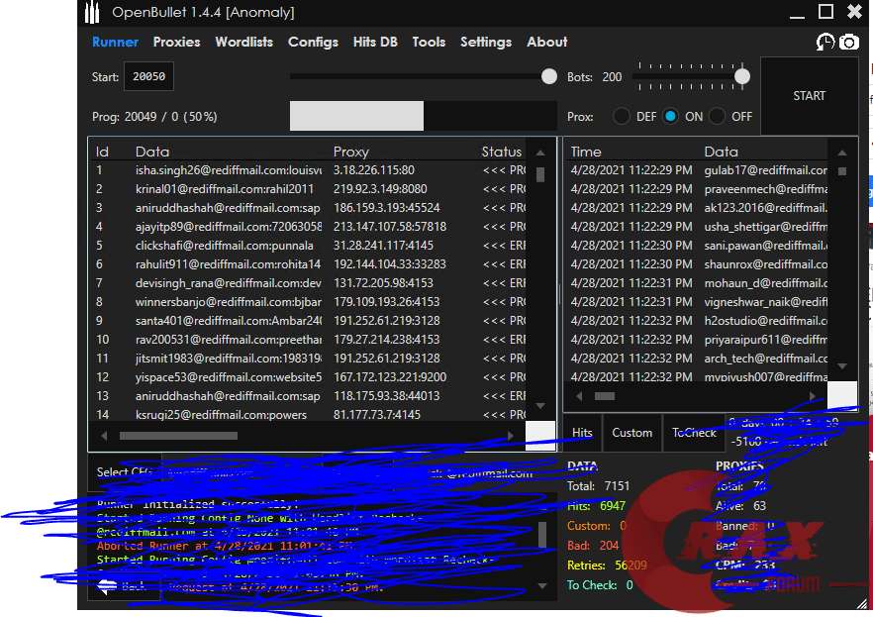The height and width of the screenshot is (617, 873).
Task: Click the ToCheck filter button
Action: [694, 433]
